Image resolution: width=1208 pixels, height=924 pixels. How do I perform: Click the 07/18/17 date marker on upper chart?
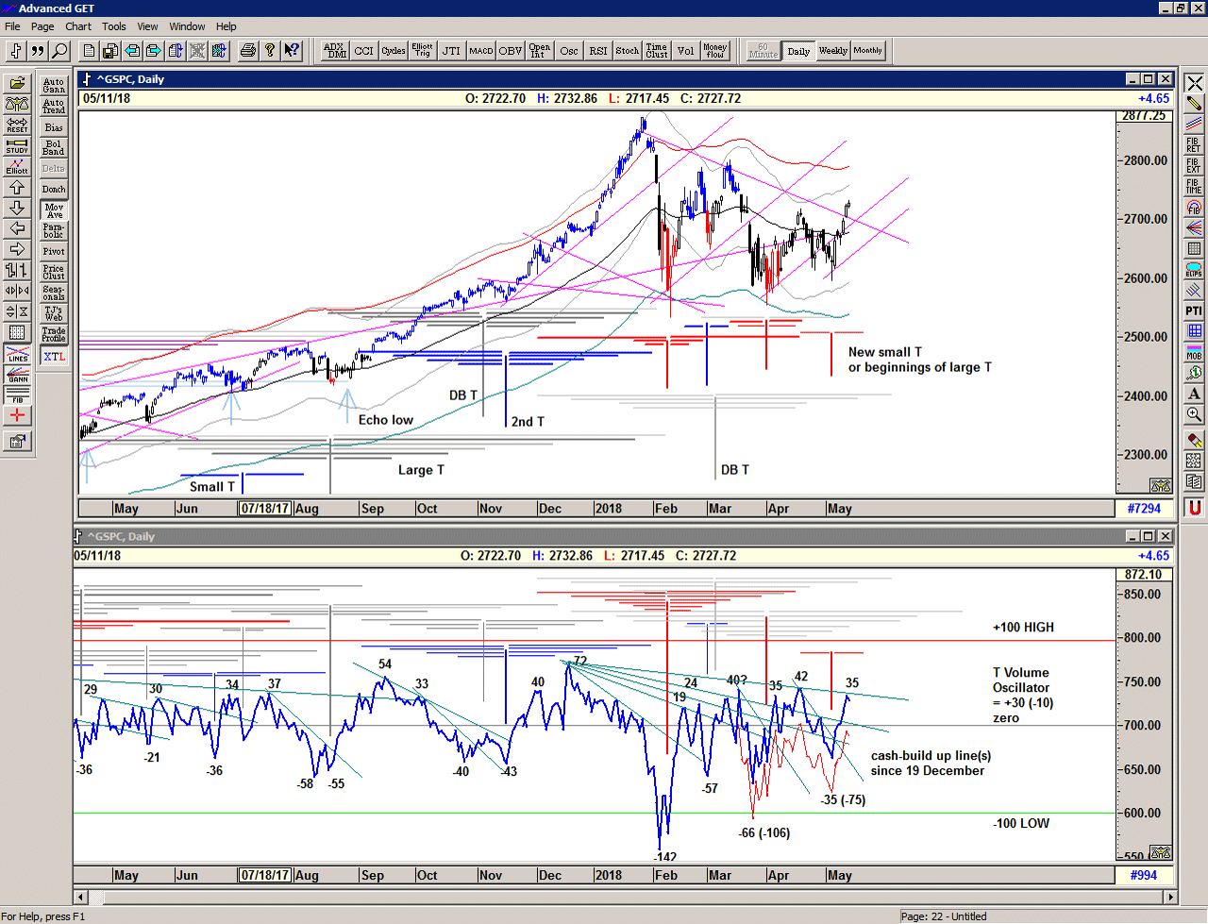265,509
